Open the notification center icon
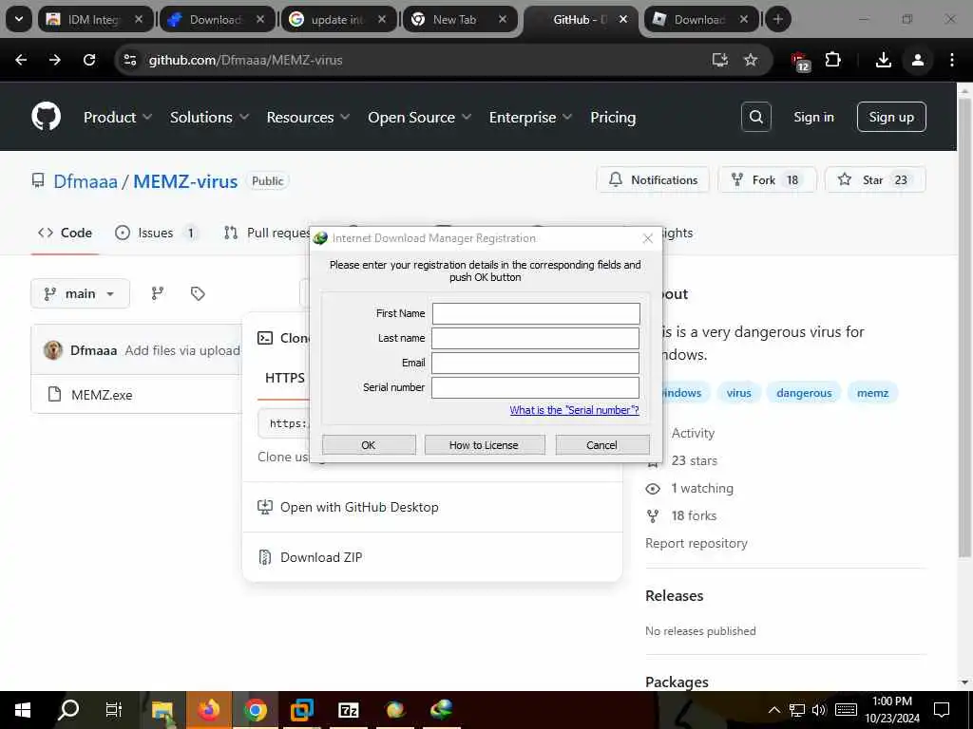The image size is (973, 729). (942, 710)
